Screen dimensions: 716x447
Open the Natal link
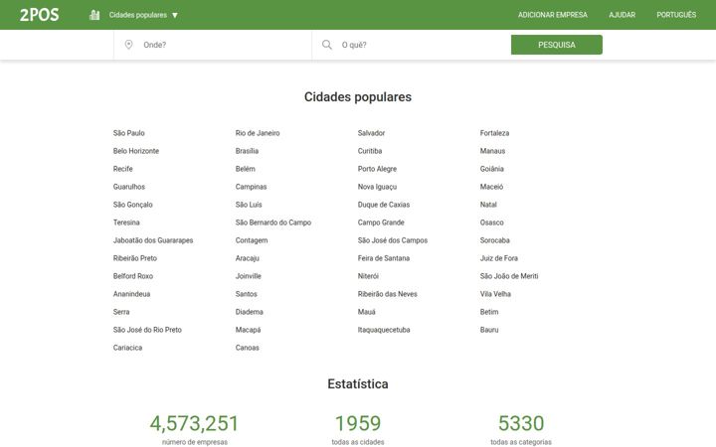pos(488,205)
